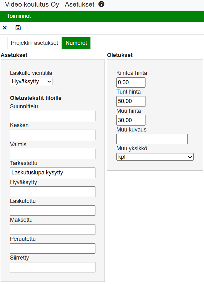The image size is (204, 284).
Task: Click the Siirretty text field
Action: coord(53,267)
